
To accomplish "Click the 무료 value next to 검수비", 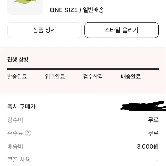I will [x=153, y=120].
